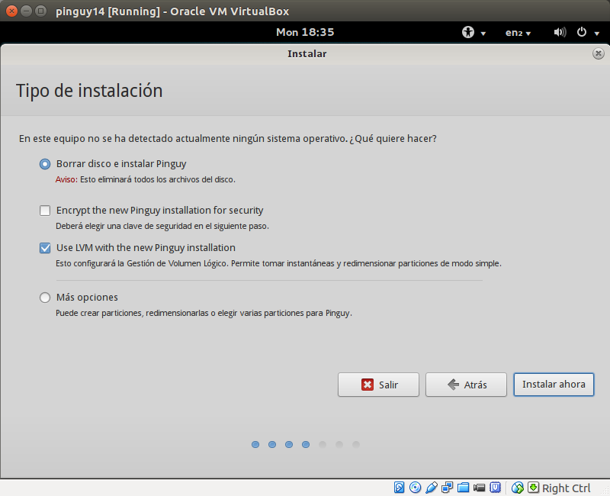Select the 'Más opciones' radio button
610x496 pixels.
(45, 298)
